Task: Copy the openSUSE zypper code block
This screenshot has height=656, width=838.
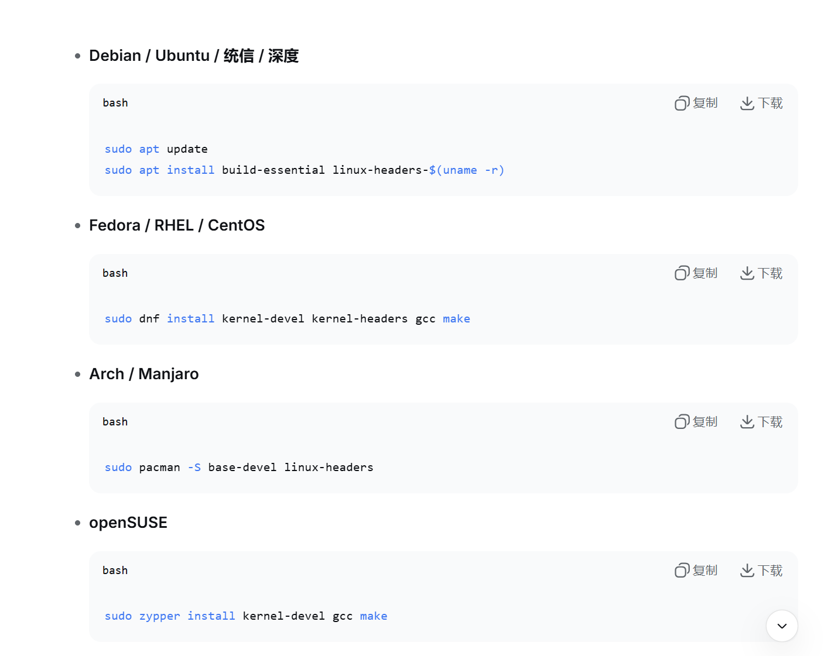Action: (x=696, y=571)
